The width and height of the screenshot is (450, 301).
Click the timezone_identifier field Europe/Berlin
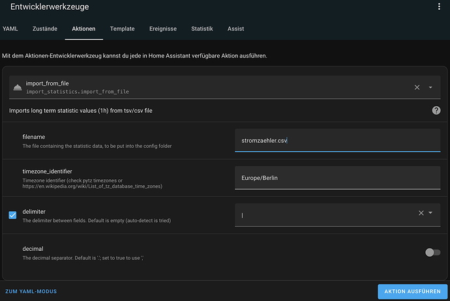click(338, 178)
